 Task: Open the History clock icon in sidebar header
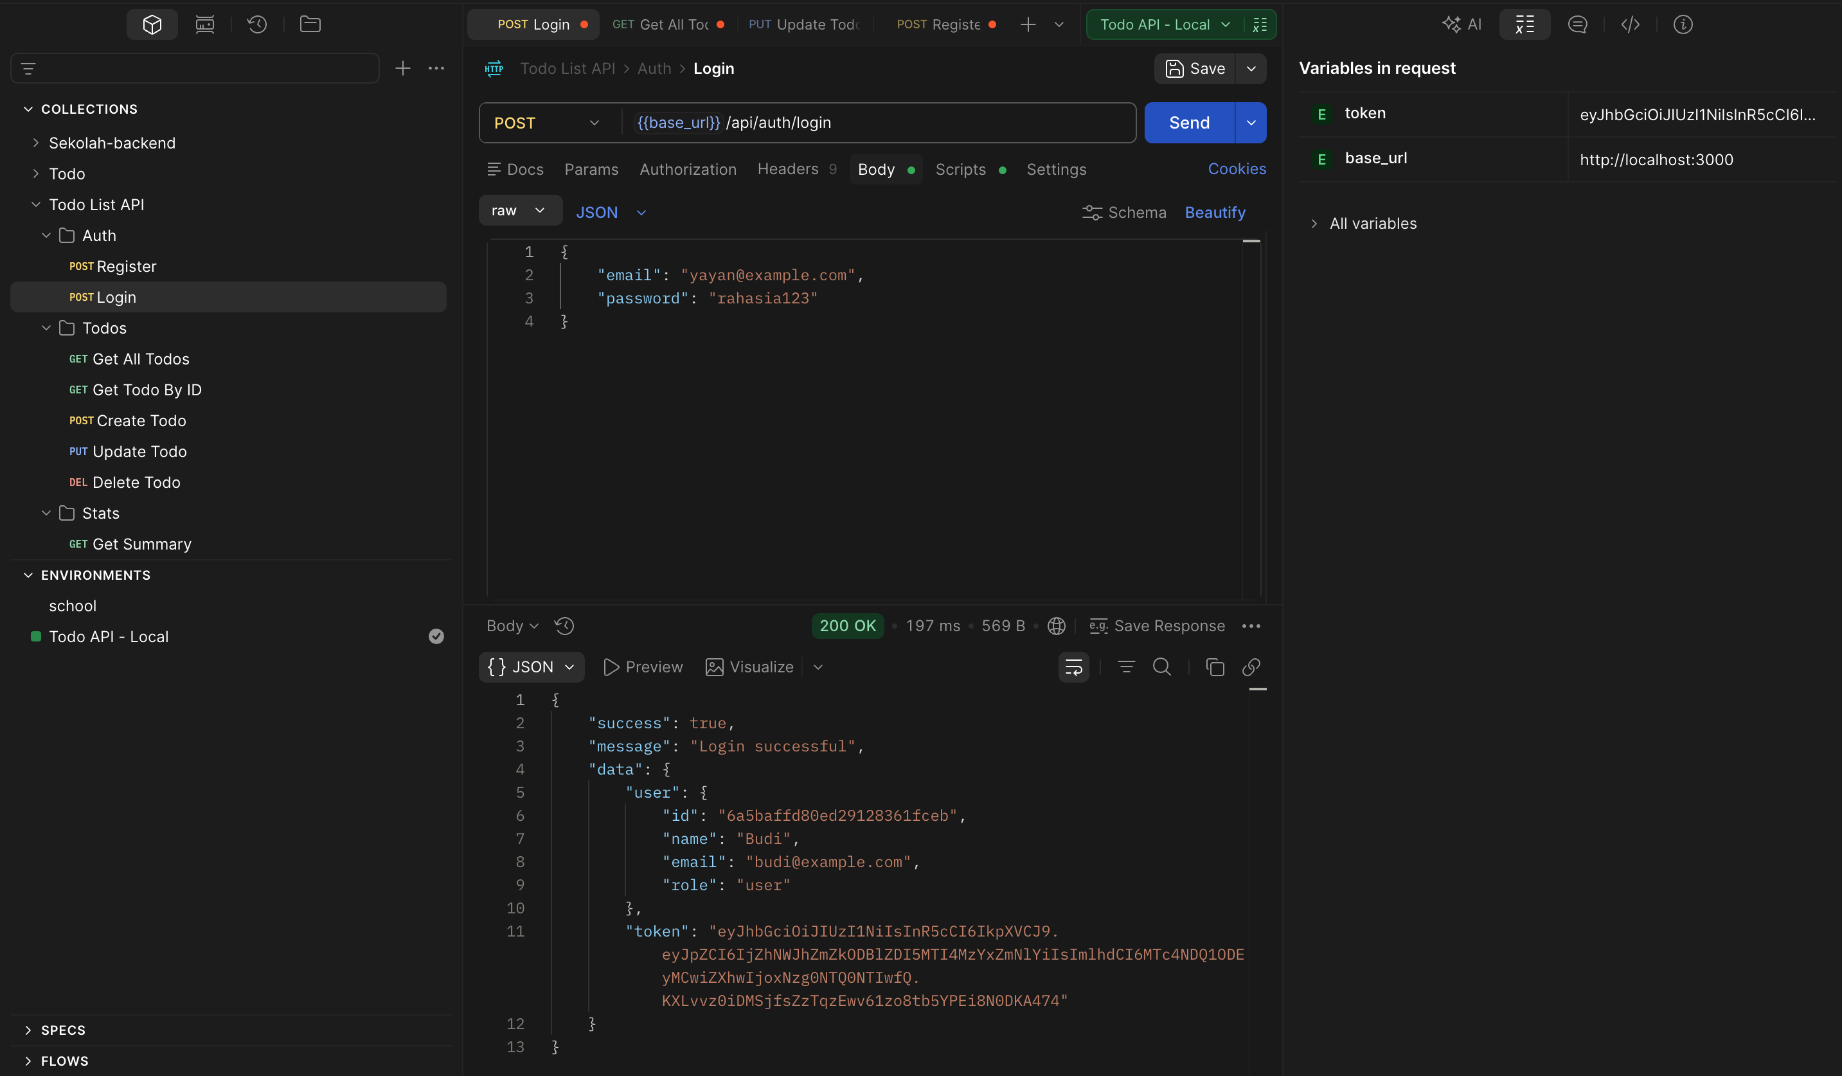click(256, 24)
